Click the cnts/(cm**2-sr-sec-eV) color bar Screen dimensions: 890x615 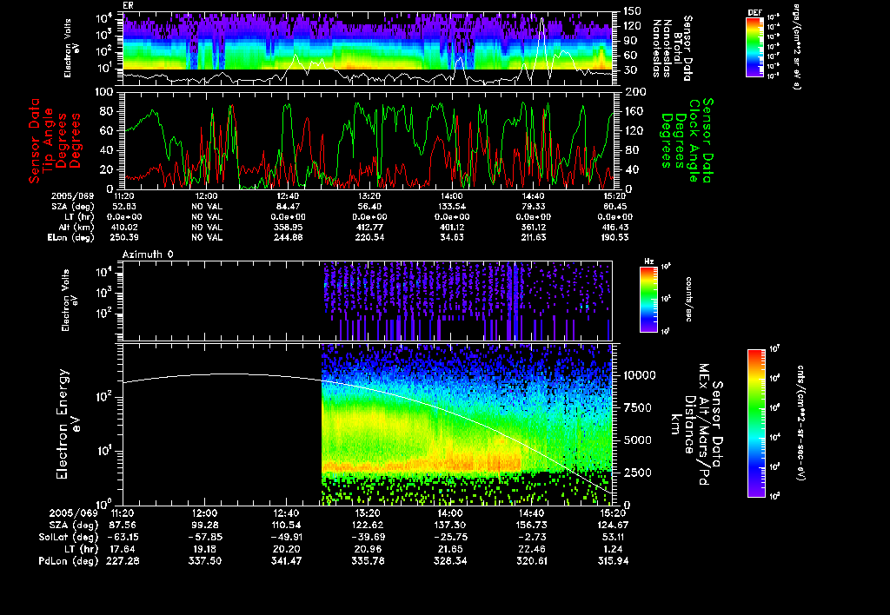(x=756, y=423)
